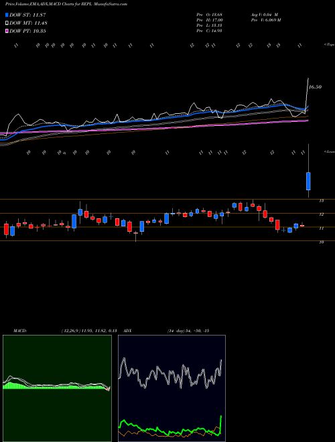The width and height of the screenshot is (335, 442).
Task: Click the magenta DOW PT legend swatch
Action: (7, 31)
